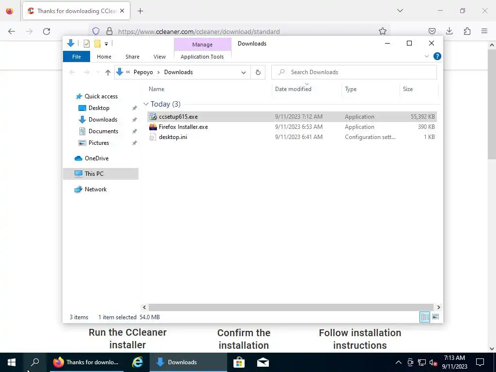
Task: Open Mail app from taskbar
Action: (x=263, y=362)
